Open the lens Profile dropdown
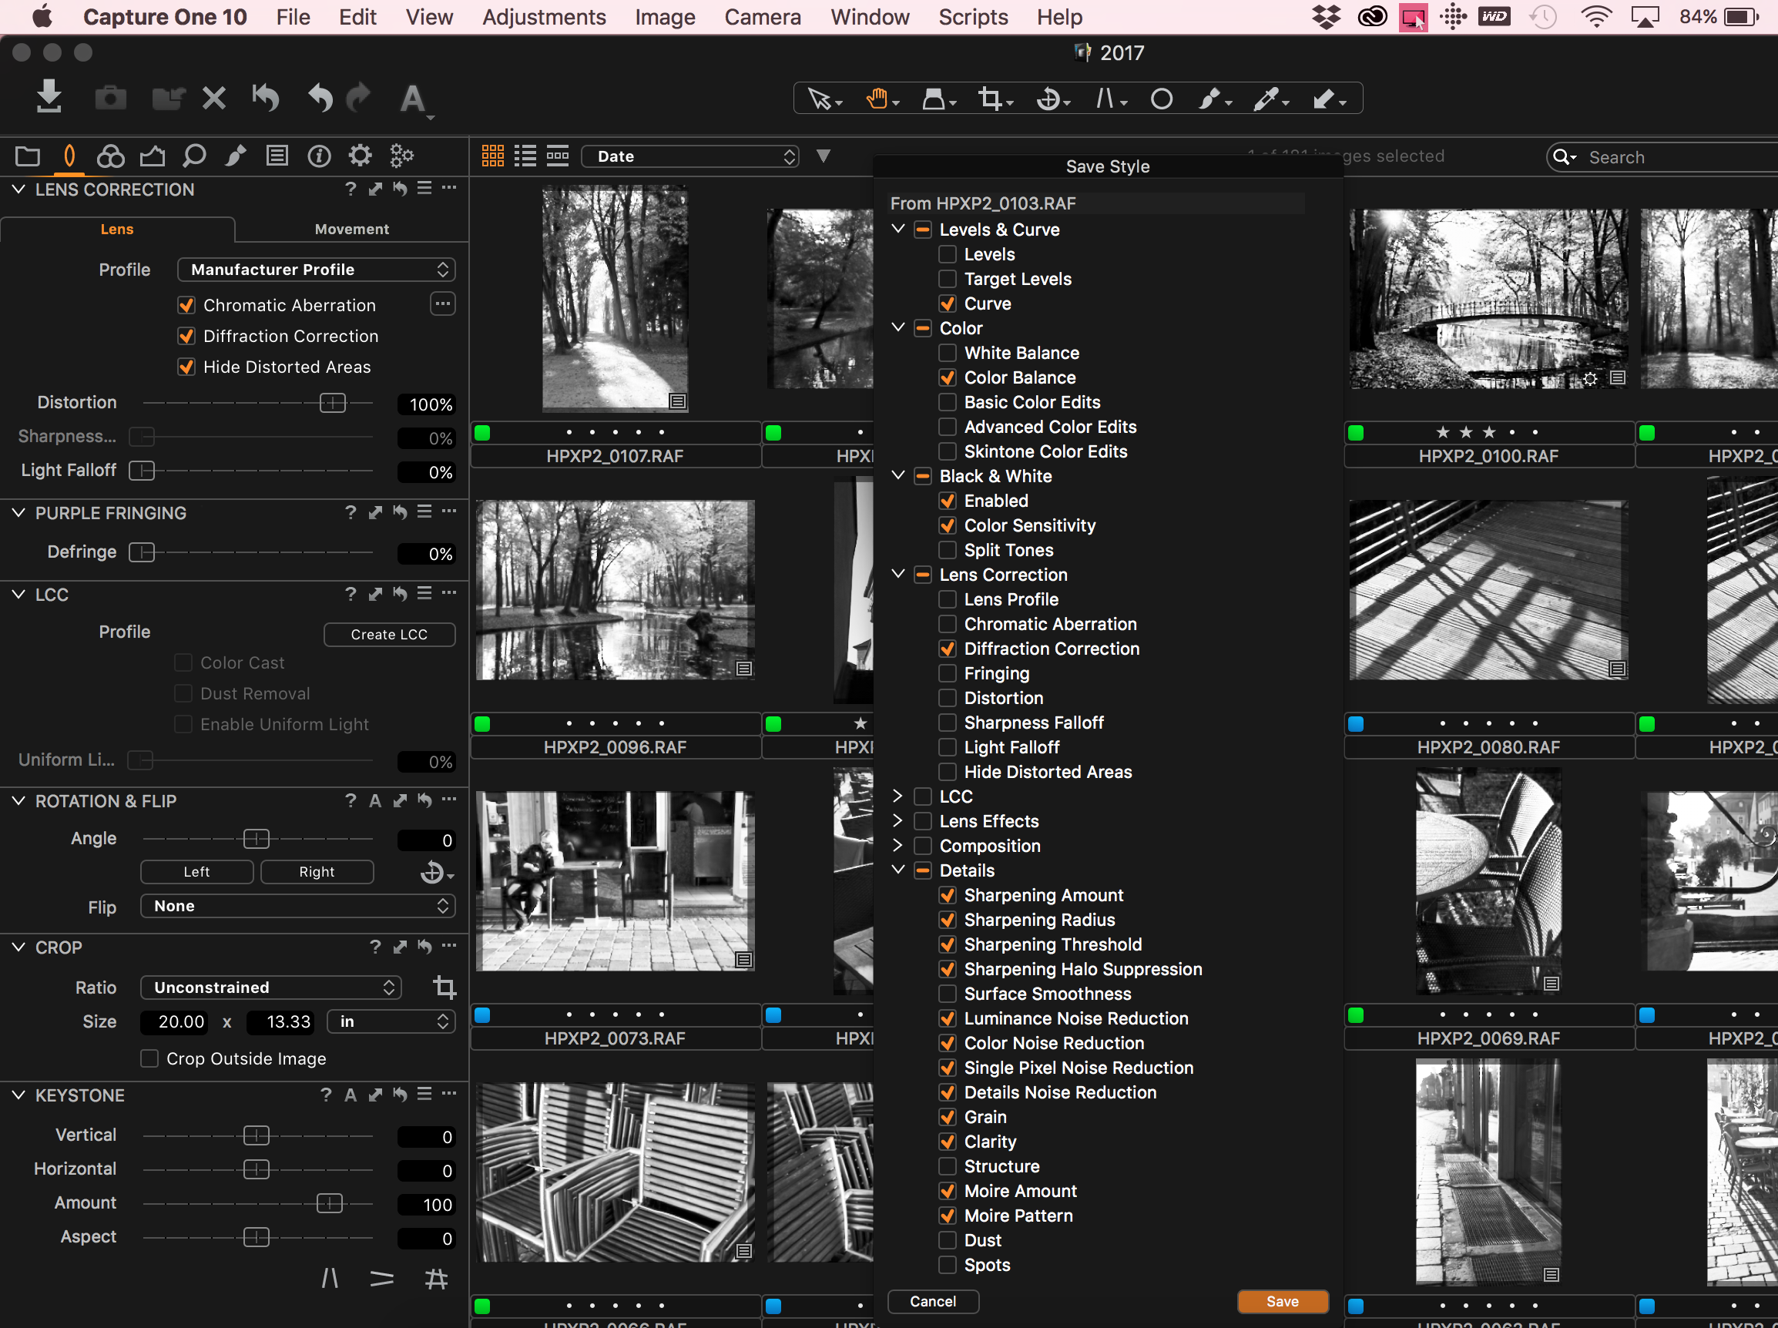The height and width of the screenshot is (1328, 1778). (317, 270)
